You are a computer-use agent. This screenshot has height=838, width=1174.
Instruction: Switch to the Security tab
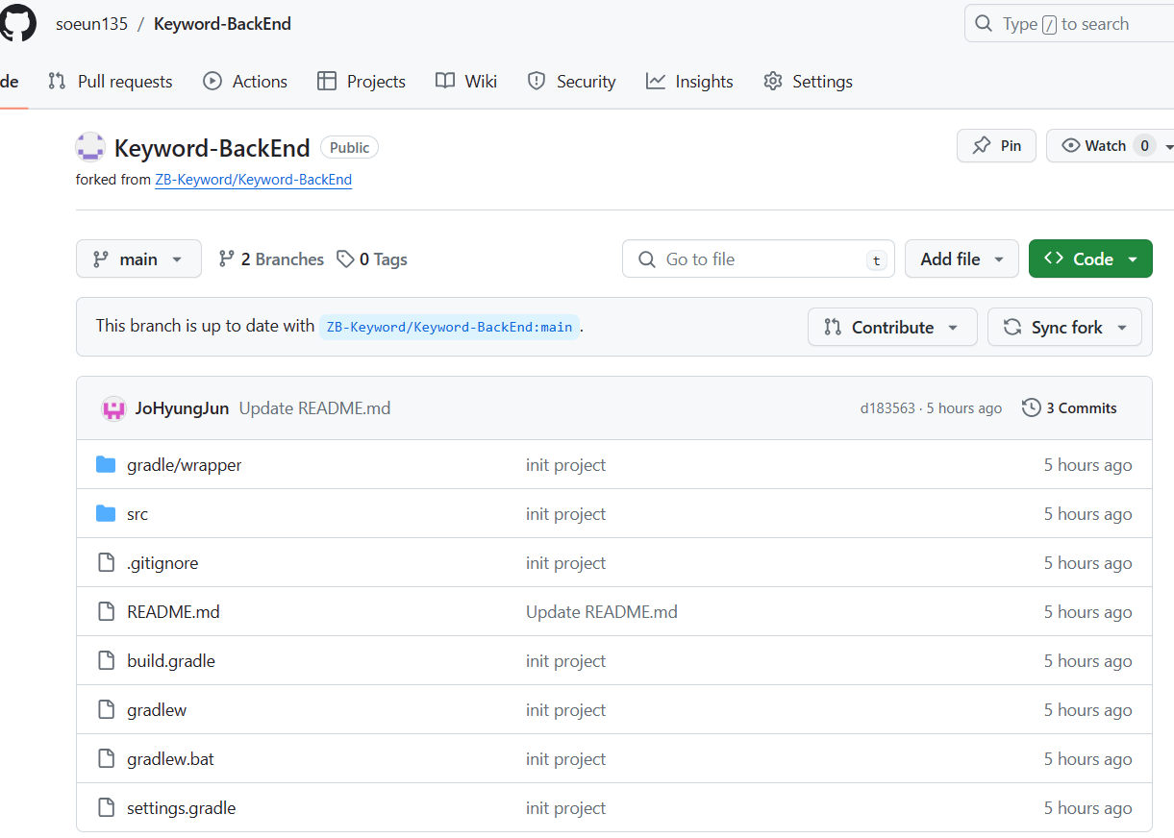pyautogui.click(x=571, y=82)
